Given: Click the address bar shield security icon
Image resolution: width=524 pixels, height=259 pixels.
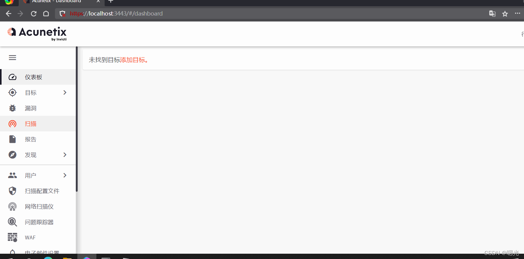Looking at the screenshot, I should click(x=62, y=13).
